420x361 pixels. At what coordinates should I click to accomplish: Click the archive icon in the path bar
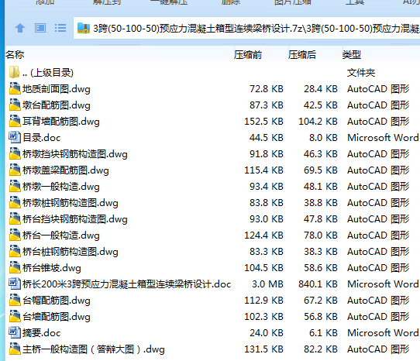click(x=84, y=28)
